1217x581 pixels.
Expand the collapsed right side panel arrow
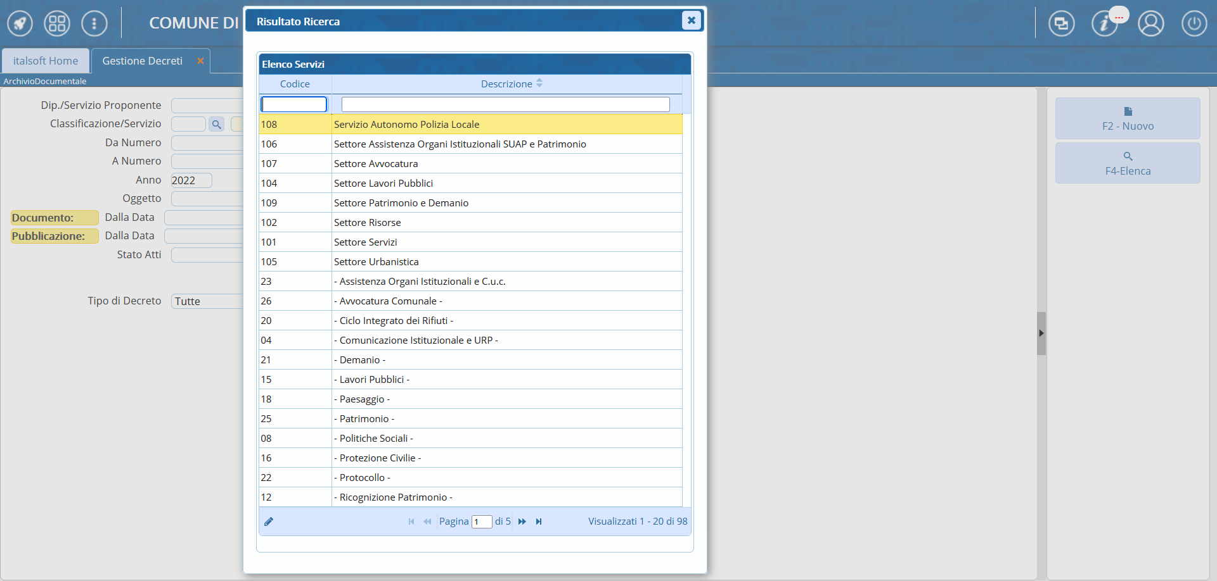pos(1041,333)
